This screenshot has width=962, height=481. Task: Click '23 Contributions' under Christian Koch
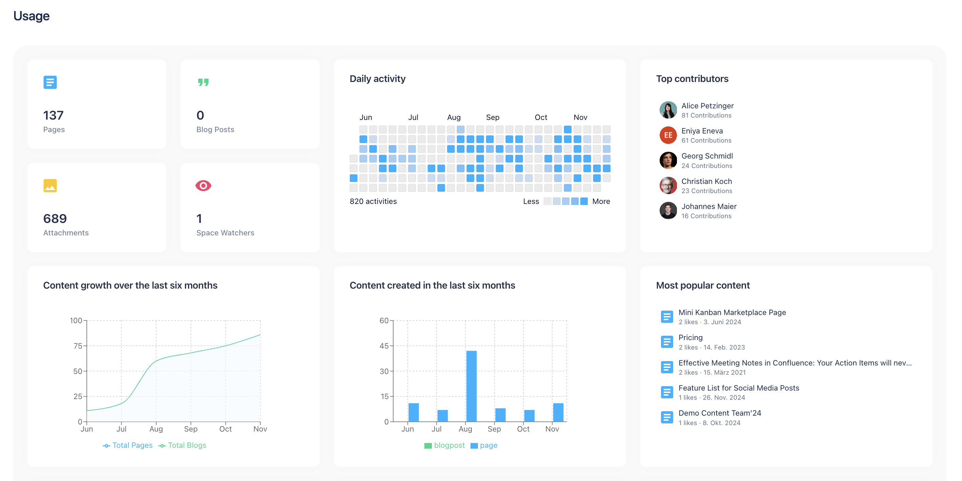706,191
